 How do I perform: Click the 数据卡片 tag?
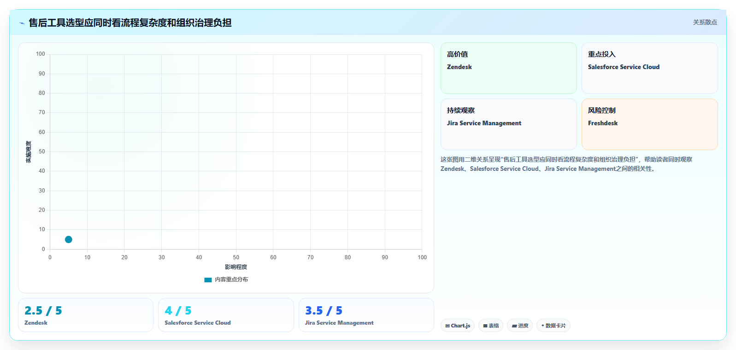point(553,326)
